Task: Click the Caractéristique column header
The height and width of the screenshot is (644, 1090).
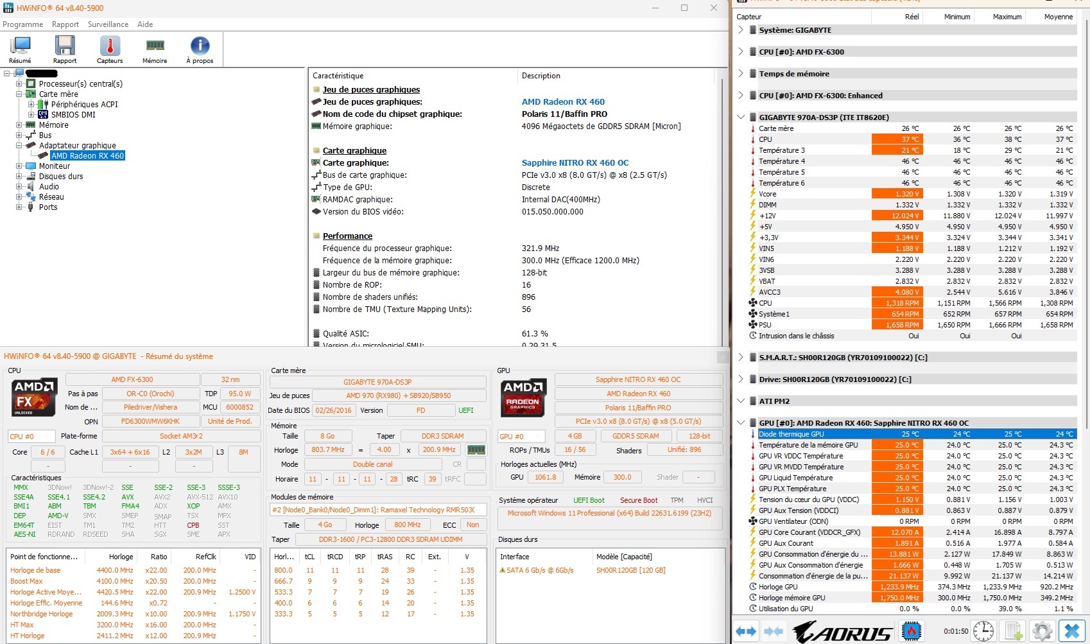Action: [x=413, y=76]
